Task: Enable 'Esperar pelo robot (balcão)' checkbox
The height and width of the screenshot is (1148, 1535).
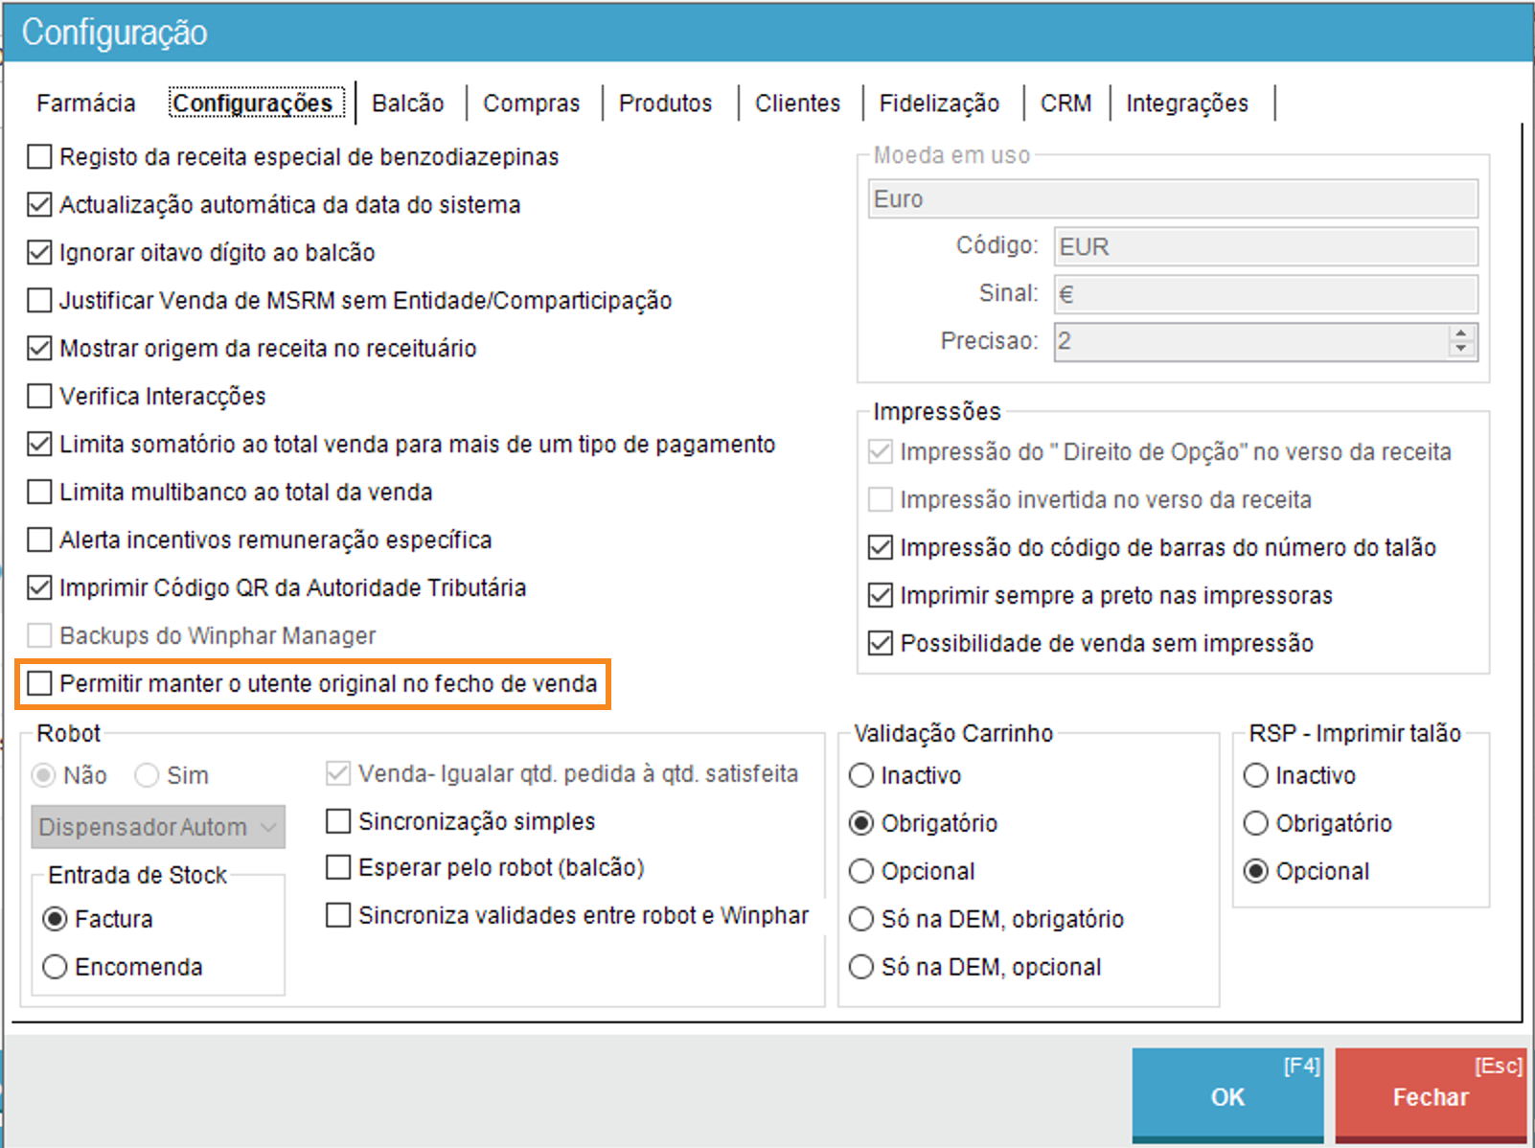Action: click(338, 867)
